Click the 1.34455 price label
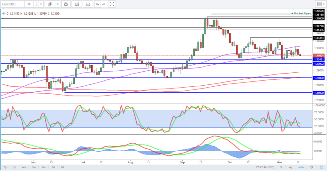 pyautogui.click(x=319, y=30)
